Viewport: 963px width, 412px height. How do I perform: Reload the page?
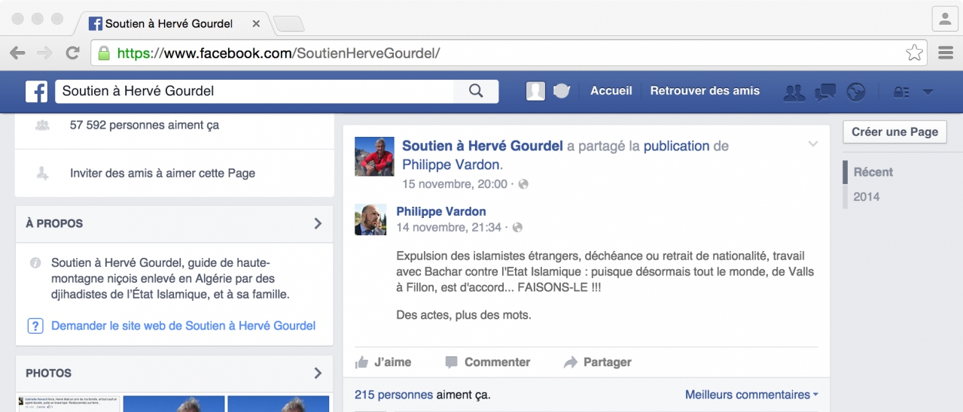pos(73,53)
